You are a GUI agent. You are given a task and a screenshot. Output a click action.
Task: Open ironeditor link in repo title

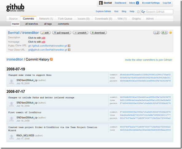(30, 33)
